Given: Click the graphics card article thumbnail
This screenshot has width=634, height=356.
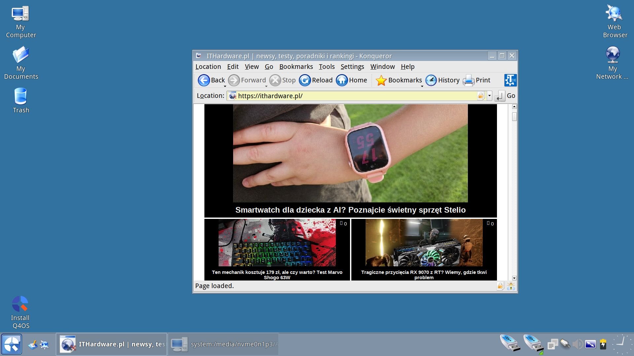Looking at the screenshot, I should (424, 243).
